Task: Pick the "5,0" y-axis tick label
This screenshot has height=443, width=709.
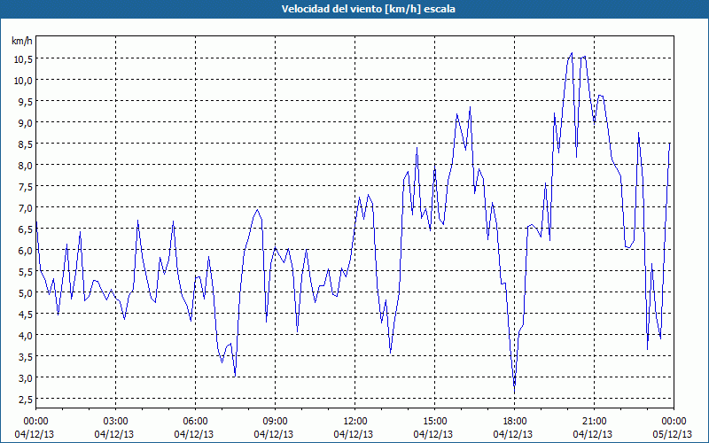Action: pos(25,293)
